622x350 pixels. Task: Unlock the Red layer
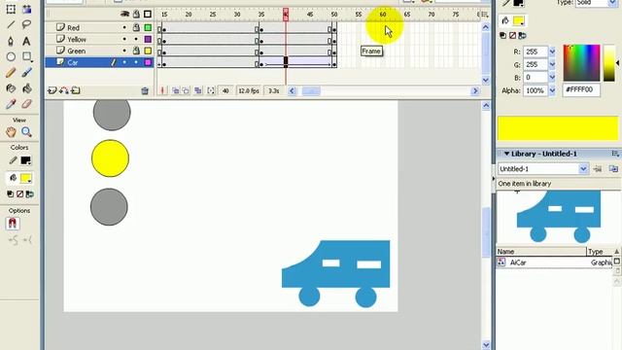point(136,27)
